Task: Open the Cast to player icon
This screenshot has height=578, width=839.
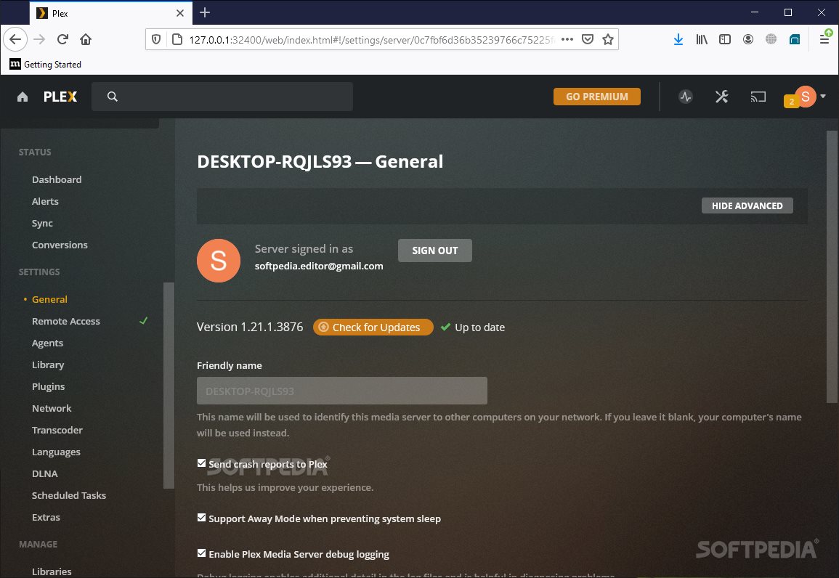Action: [x=758, y=97]
